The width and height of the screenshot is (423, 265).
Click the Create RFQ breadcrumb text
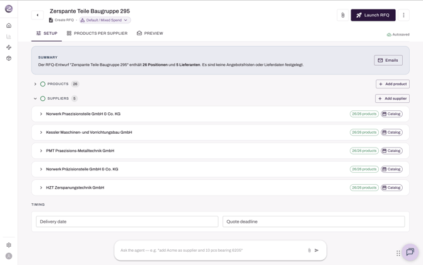[x=64, y=20]
